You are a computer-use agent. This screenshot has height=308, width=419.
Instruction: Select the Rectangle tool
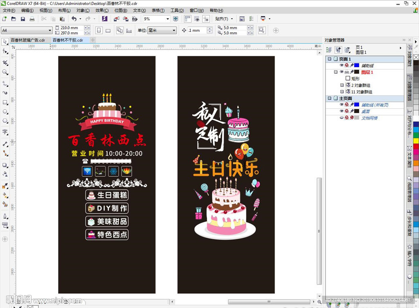tap(5, 102)
